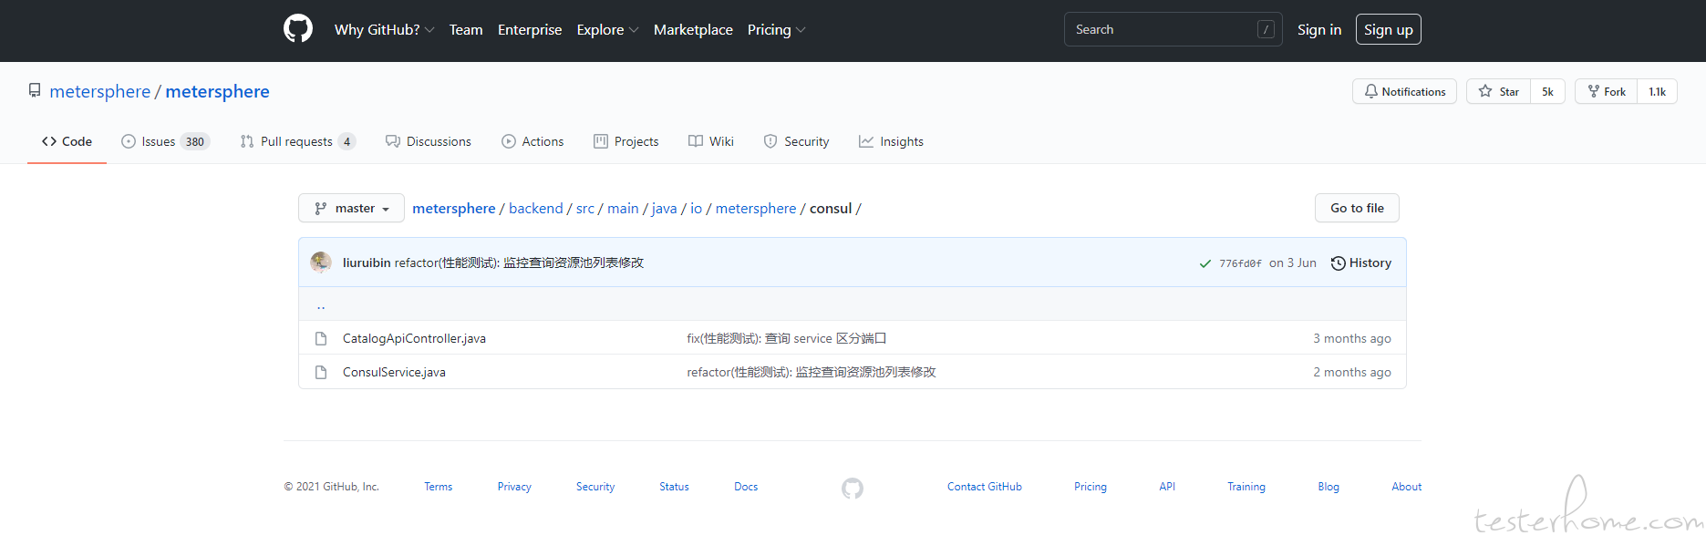
Task: Switch to the Security tab
Action: click(796, 141)
